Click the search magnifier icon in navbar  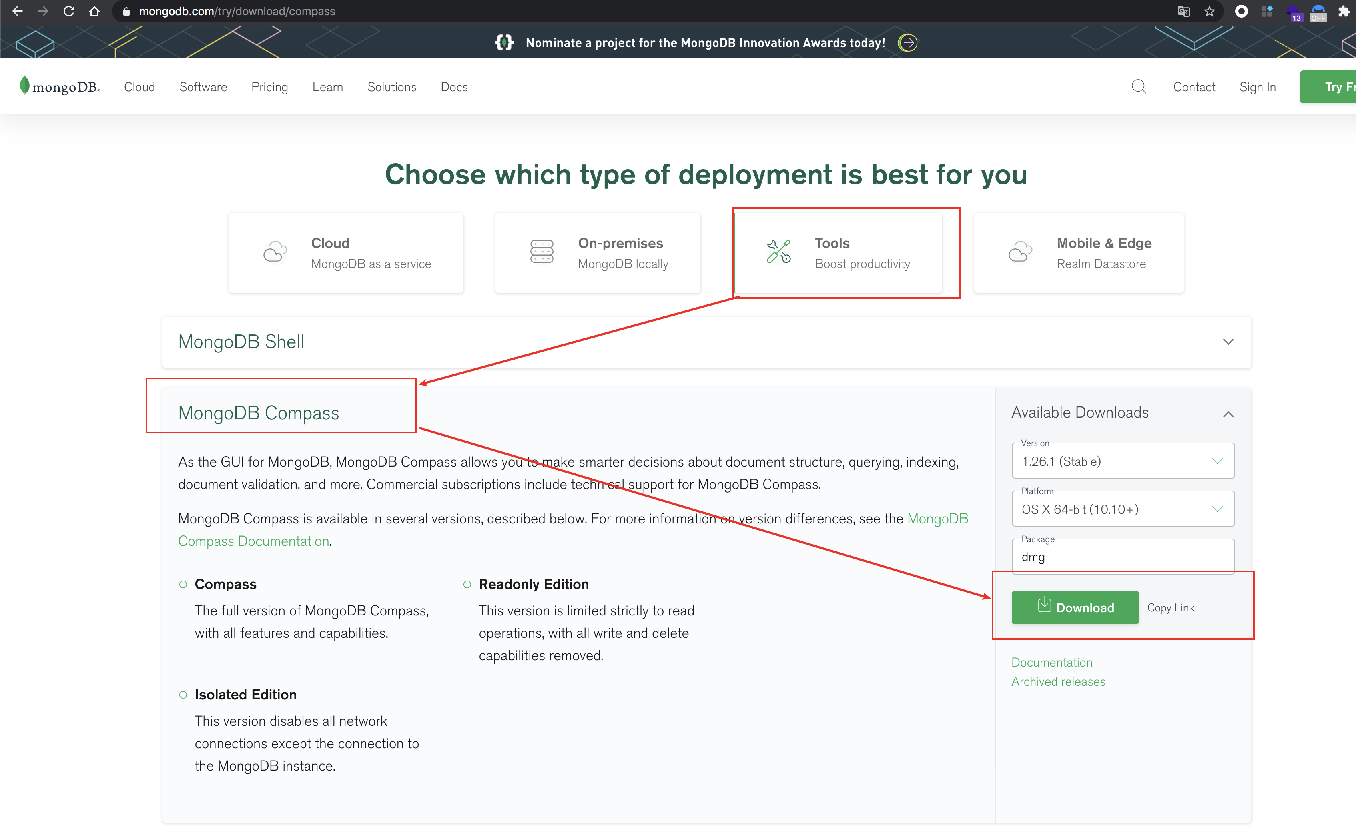coord(1138,87)
